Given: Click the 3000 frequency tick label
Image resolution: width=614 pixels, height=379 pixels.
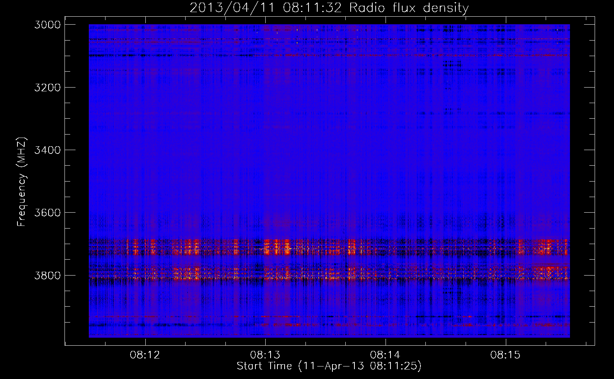Looking at the screenshot, I should point(47,25).
